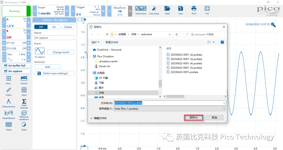Image resolution: width=283 pixels, height=150 pixels.
Task: Increase scope timebase with the plus button
Action: [67, 11]
